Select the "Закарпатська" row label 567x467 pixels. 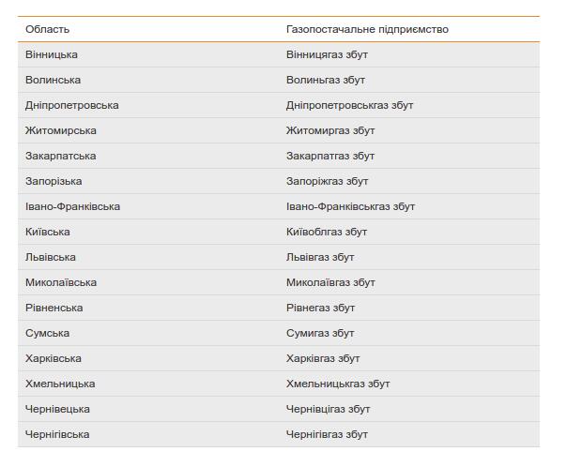click(x=61, y=156)
